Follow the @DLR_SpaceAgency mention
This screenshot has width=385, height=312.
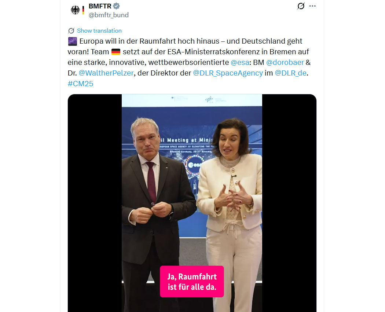coord(228,73)
